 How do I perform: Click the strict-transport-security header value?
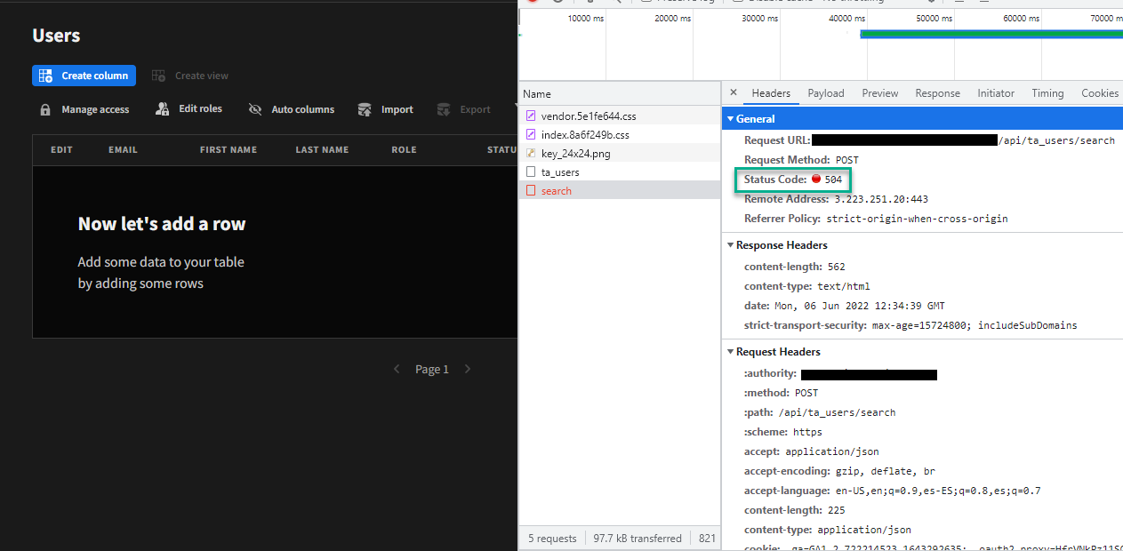974,325
